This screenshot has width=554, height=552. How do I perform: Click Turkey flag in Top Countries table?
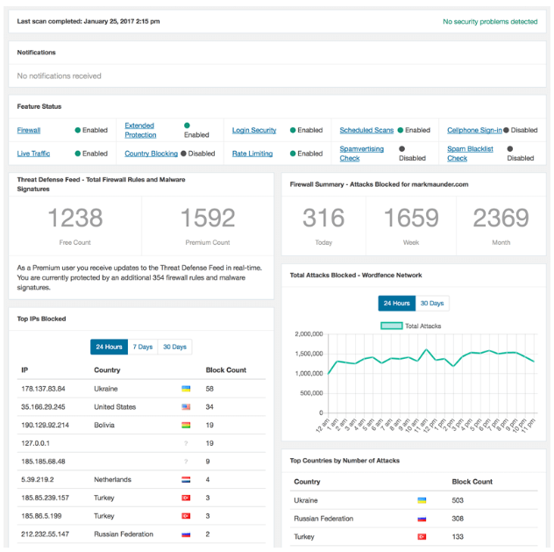(422, 537)
